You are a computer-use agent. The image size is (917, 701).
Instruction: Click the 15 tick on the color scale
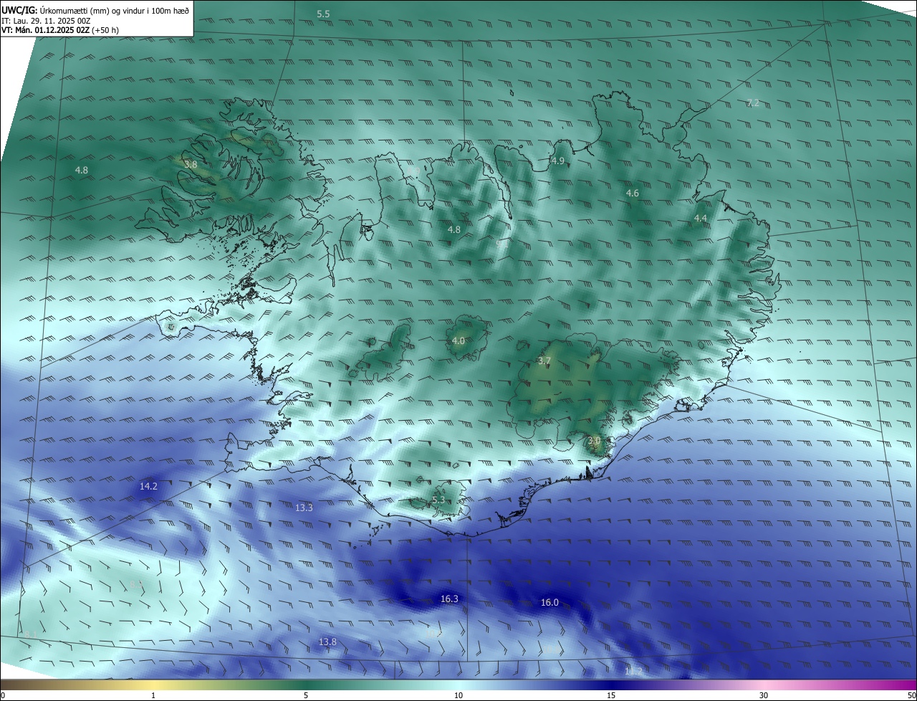(x=611, y=695)
